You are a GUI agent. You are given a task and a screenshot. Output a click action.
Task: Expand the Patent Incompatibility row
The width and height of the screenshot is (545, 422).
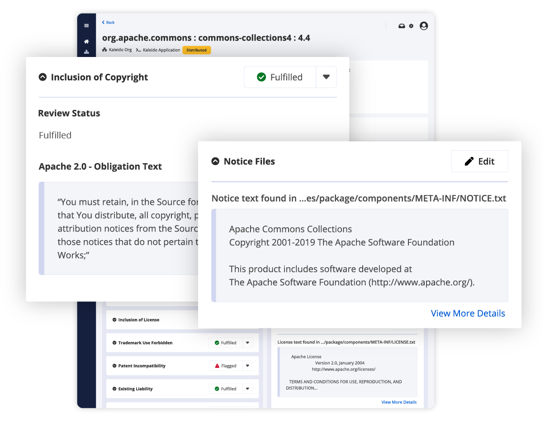114,366
